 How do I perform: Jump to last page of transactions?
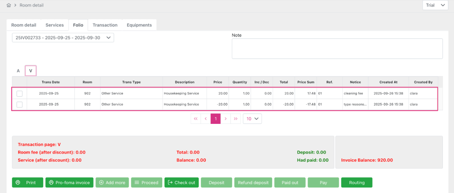point(235,119)
